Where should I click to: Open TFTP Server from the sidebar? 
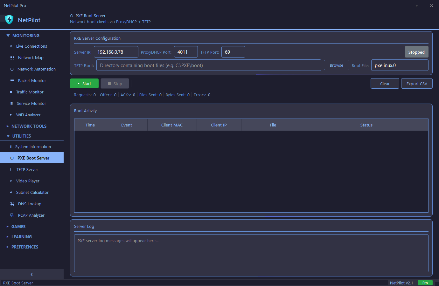(x=27, y=170)
